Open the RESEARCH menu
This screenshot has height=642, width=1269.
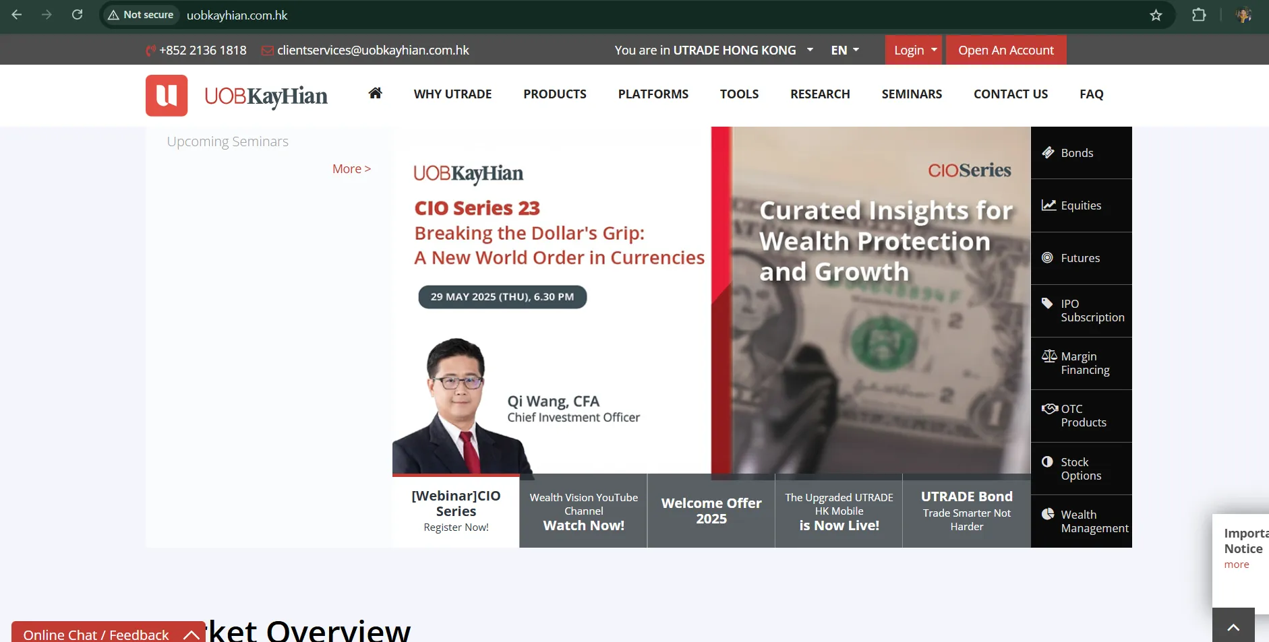pos(820,94)
